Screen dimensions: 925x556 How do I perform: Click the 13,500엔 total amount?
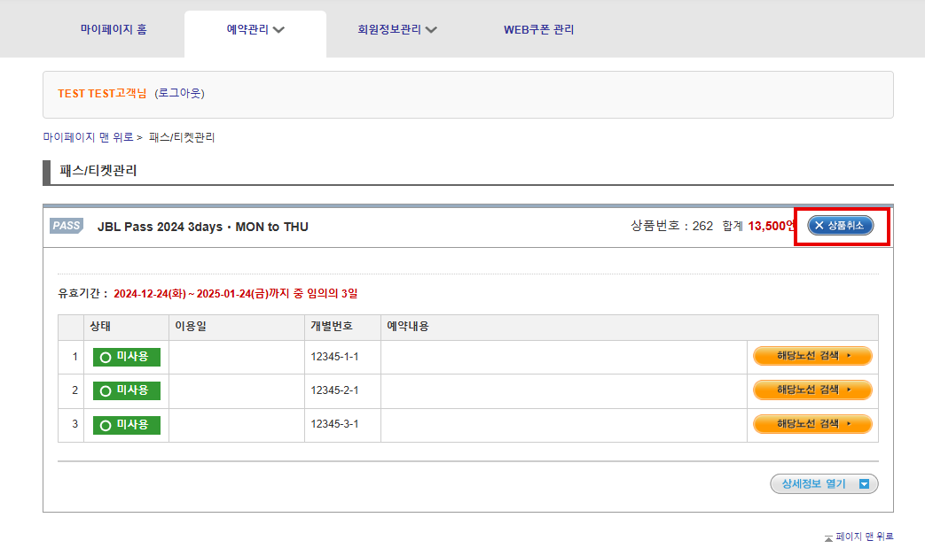[772, 226]
